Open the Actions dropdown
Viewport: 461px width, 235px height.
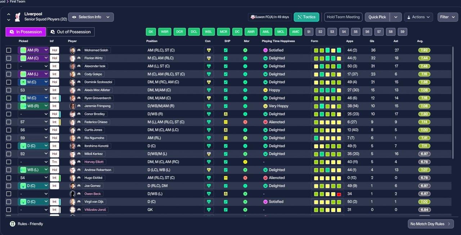coord(419,17)
